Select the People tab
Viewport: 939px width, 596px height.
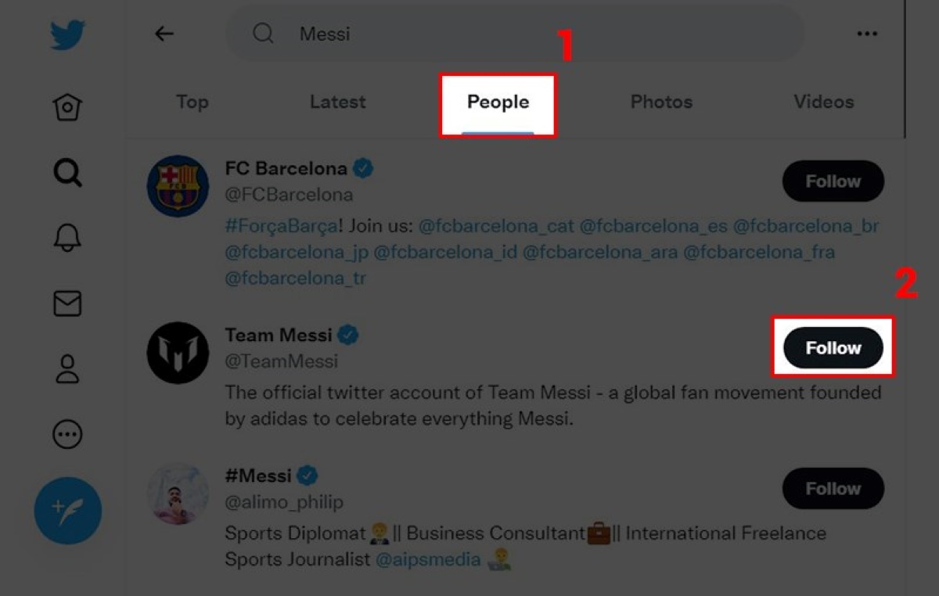point(498,102)
